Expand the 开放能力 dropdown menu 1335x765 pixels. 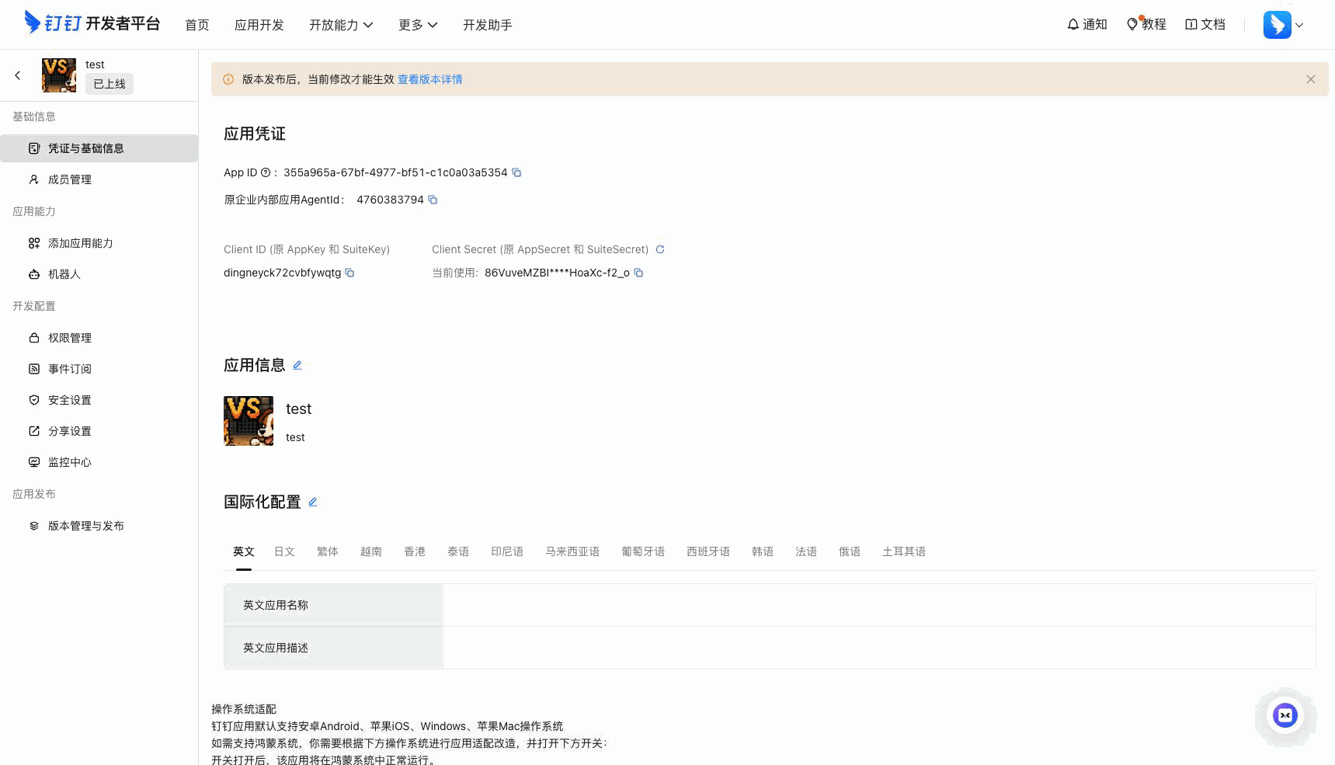click(341, 25)
